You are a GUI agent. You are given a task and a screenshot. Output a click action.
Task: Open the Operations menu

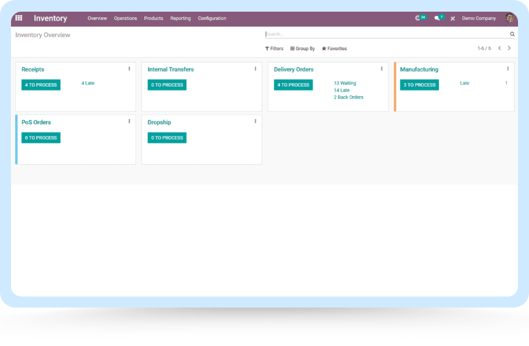125,19
